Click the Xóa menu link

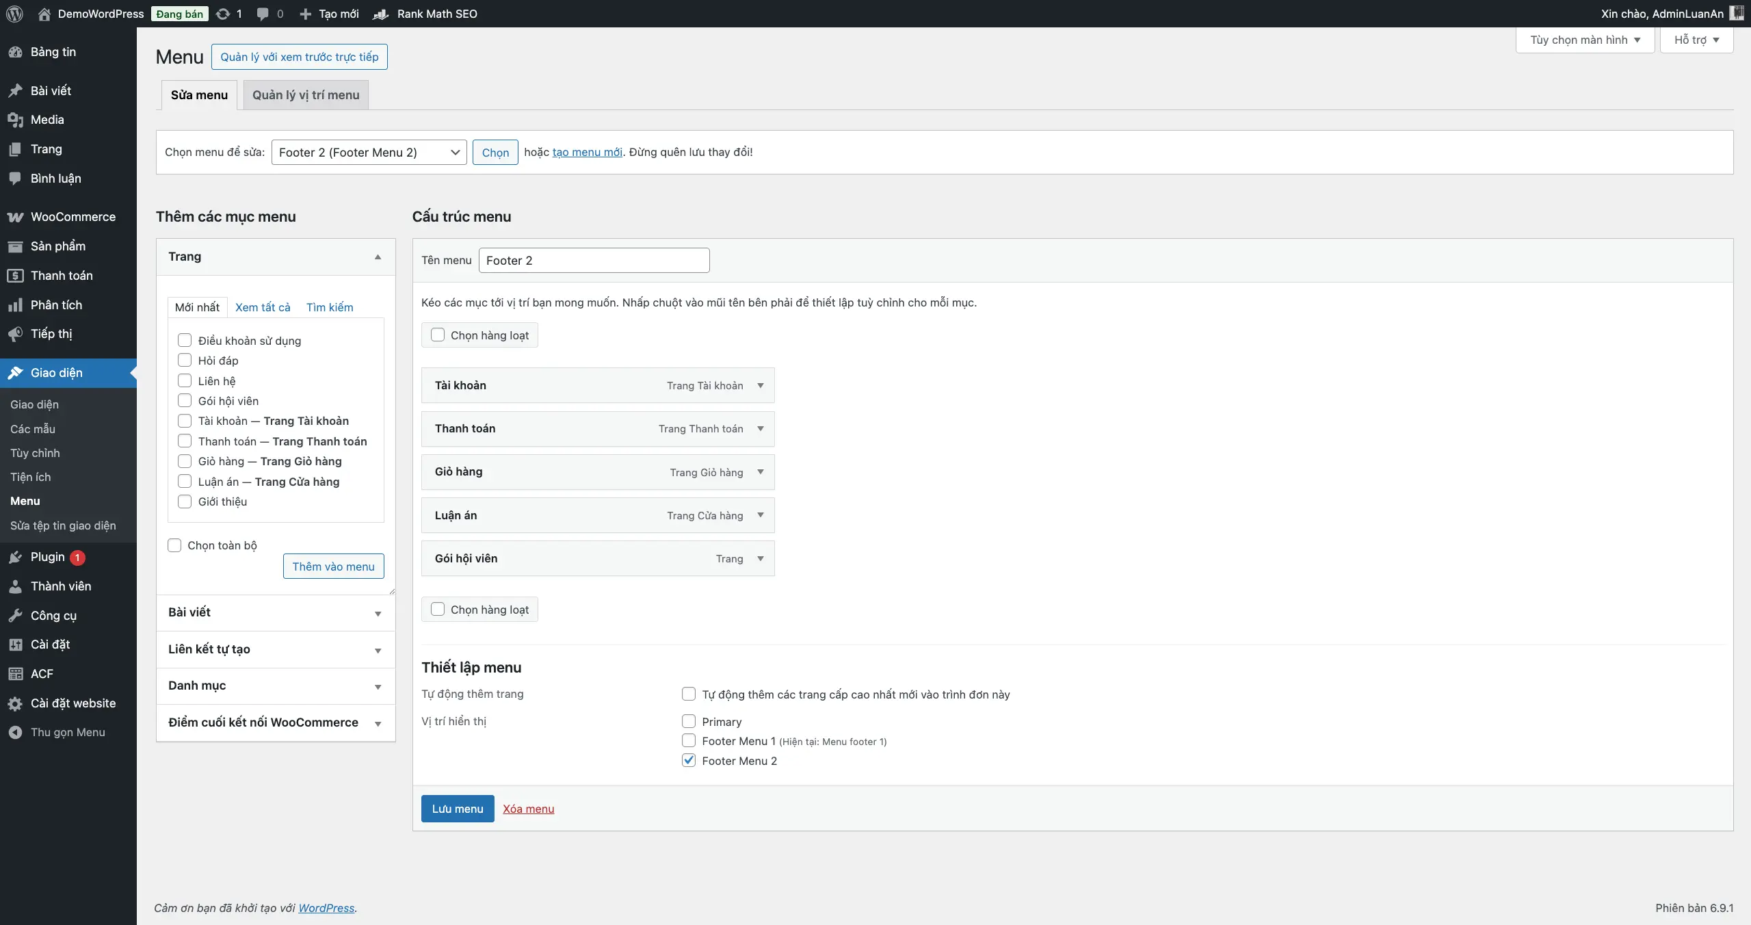point(529,809)
